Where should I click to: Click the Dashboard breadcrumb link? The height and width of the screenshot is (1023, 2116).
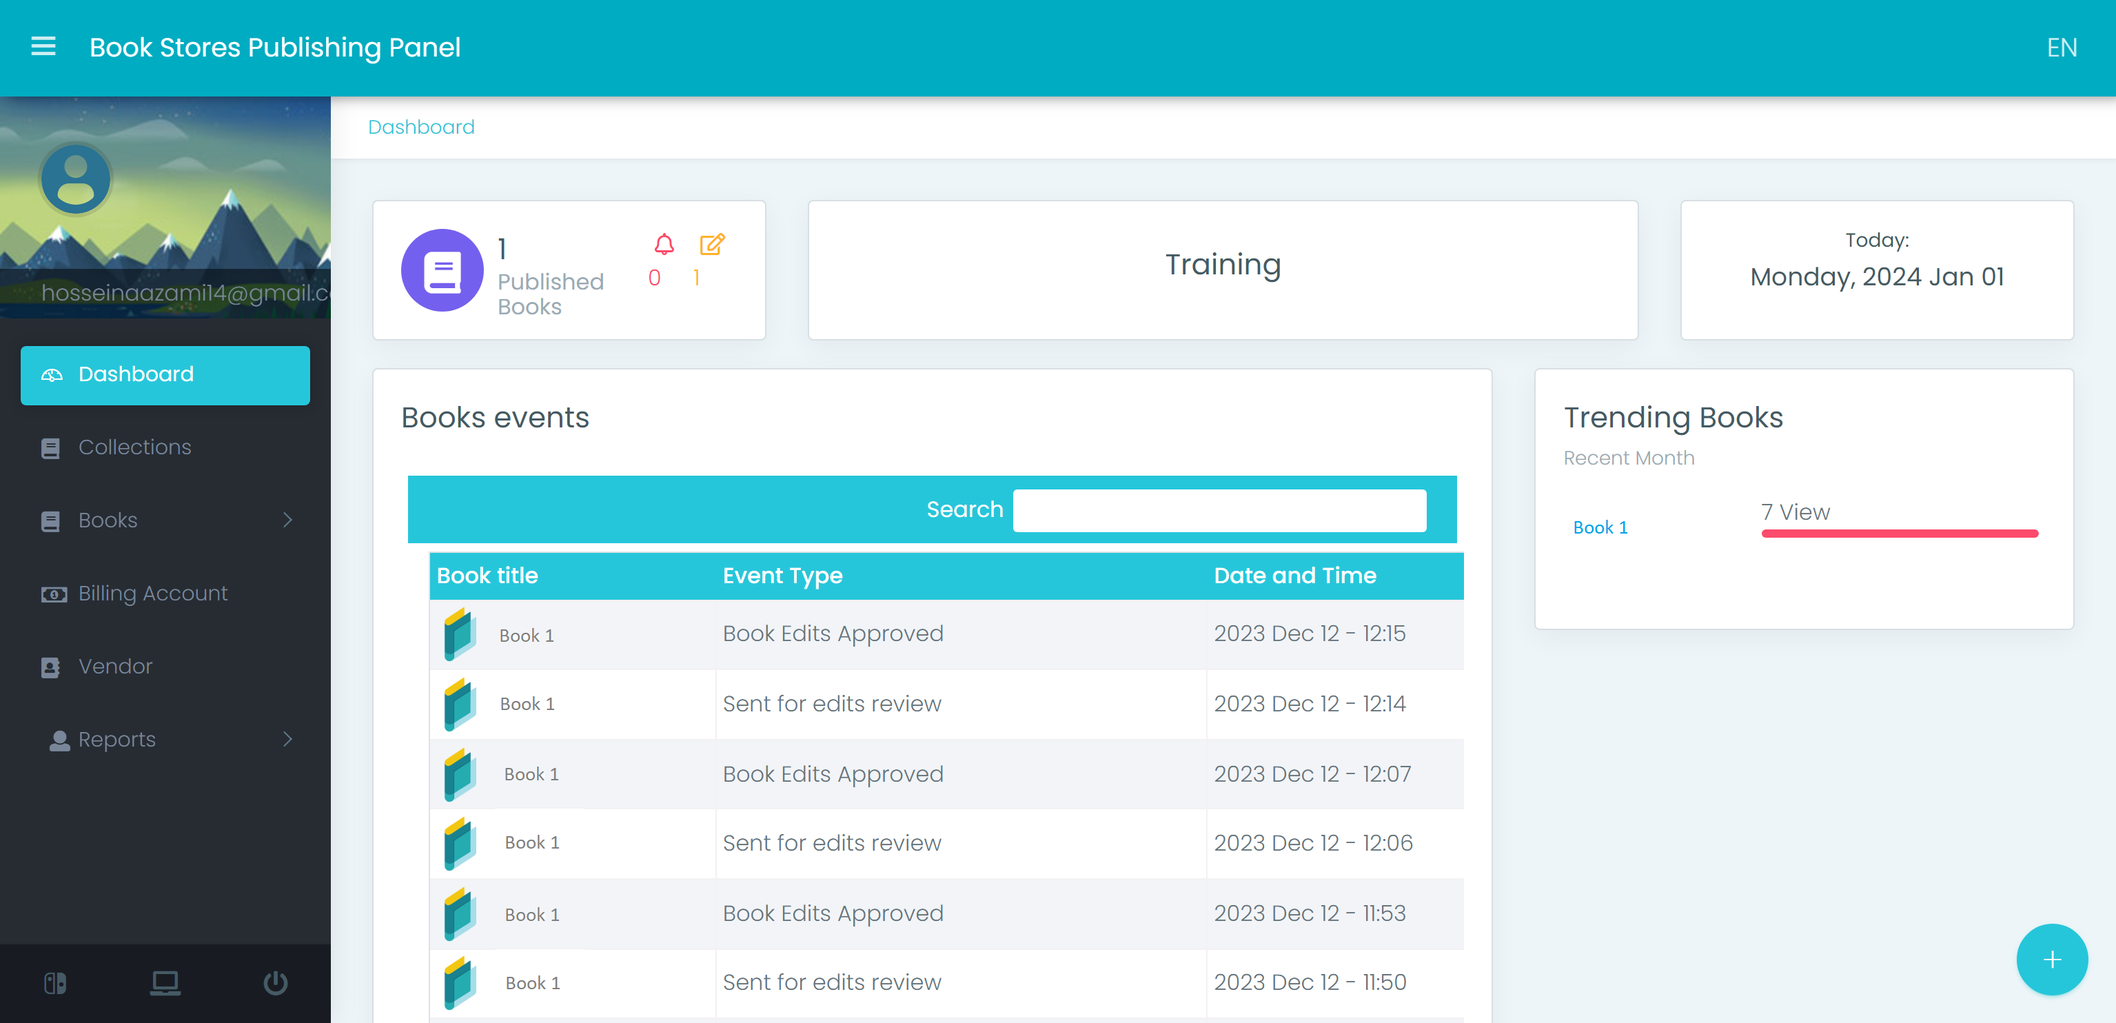tap(420, 128)
